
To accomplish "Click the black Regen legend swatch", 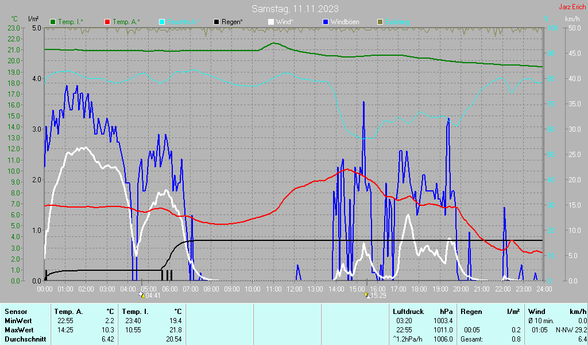I will pyautogui.click(x=216, y=22).
